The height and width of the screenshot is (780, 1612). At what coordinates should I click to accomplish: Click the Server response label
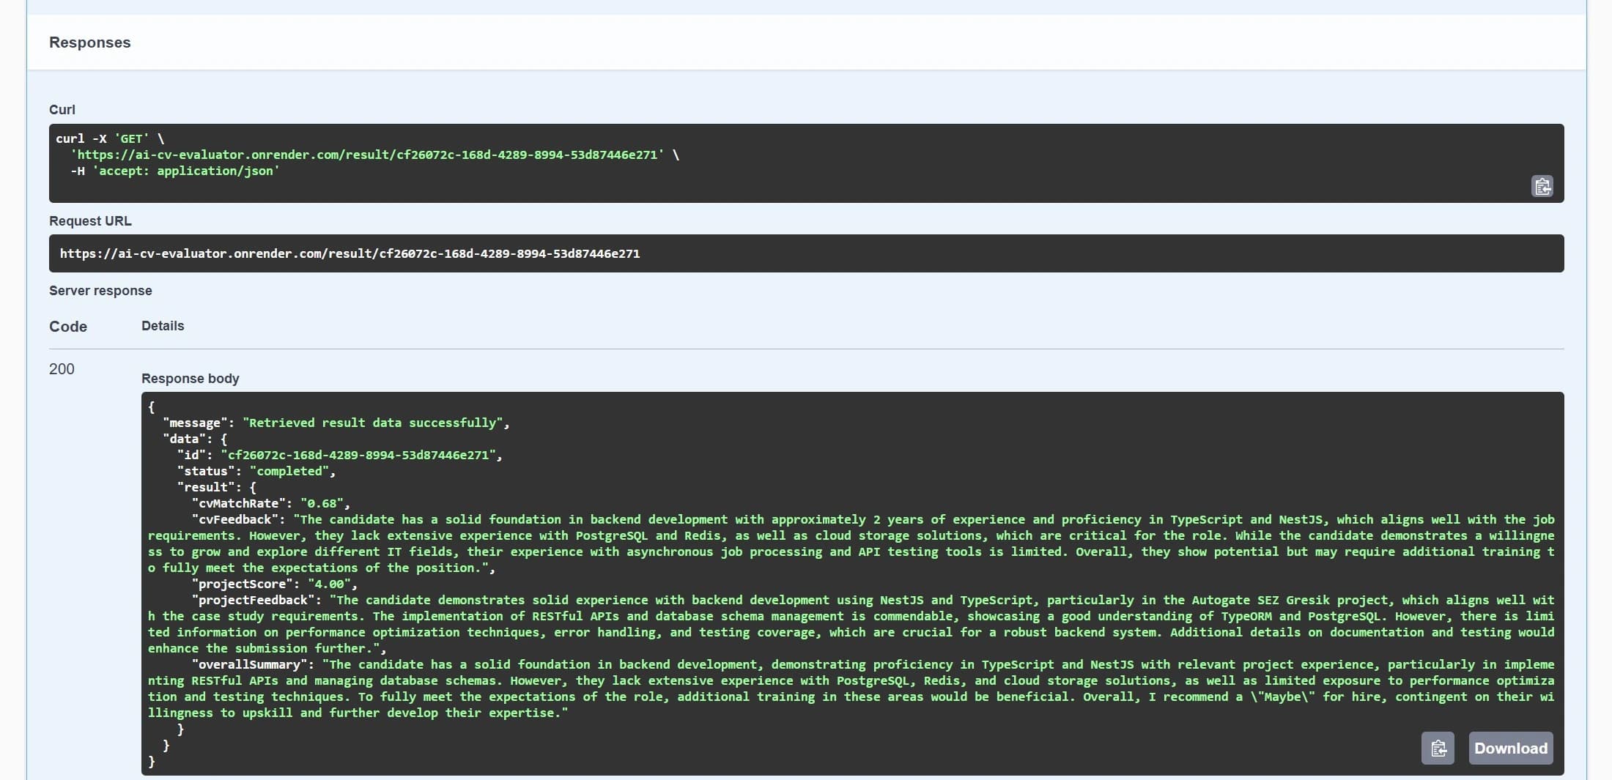pos(100,291)
